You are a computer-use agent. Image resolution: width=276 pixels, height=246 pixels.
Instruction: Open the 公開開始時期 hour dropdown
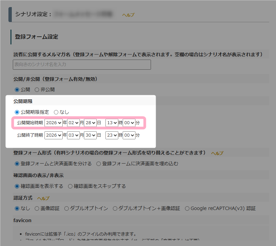(x=112, y=123)
